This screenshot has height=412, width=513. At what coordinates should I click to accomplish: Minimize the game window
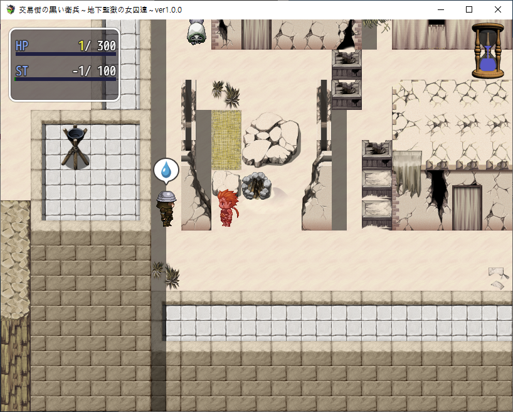click(x=441, y=9)
